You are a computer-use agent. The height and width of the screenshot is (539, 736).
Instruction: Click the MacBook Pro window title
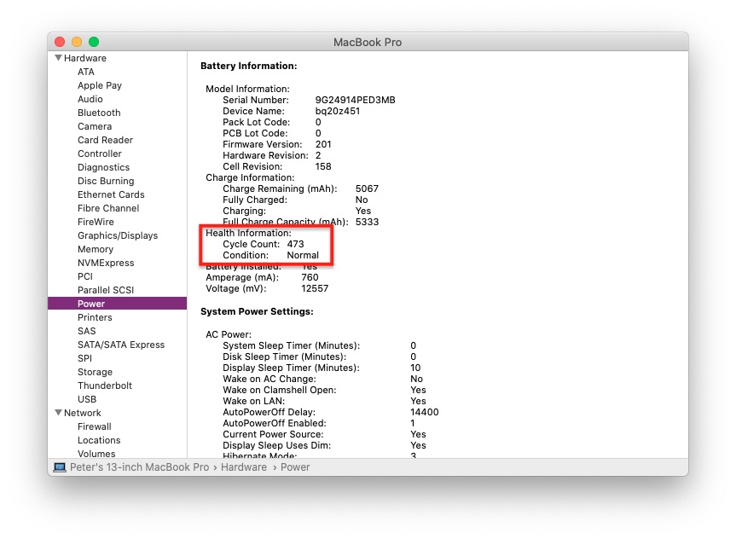[x=368, y=43]
